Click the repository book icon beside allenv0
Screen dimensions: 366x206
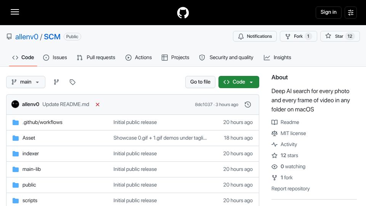9,37
